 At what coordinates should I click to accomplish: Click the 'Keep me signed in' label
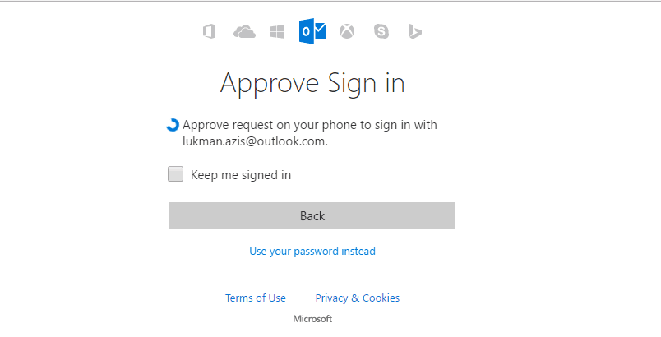click(241, 175)
